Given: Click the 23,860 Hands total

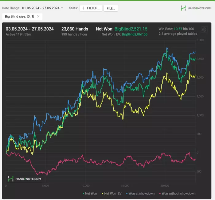Looking at the screenshot, I should (75, 29).
